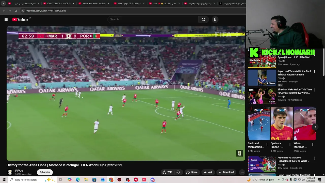Open Windows Start menu
The image size is (325, 183).
(x=4, y=180)
